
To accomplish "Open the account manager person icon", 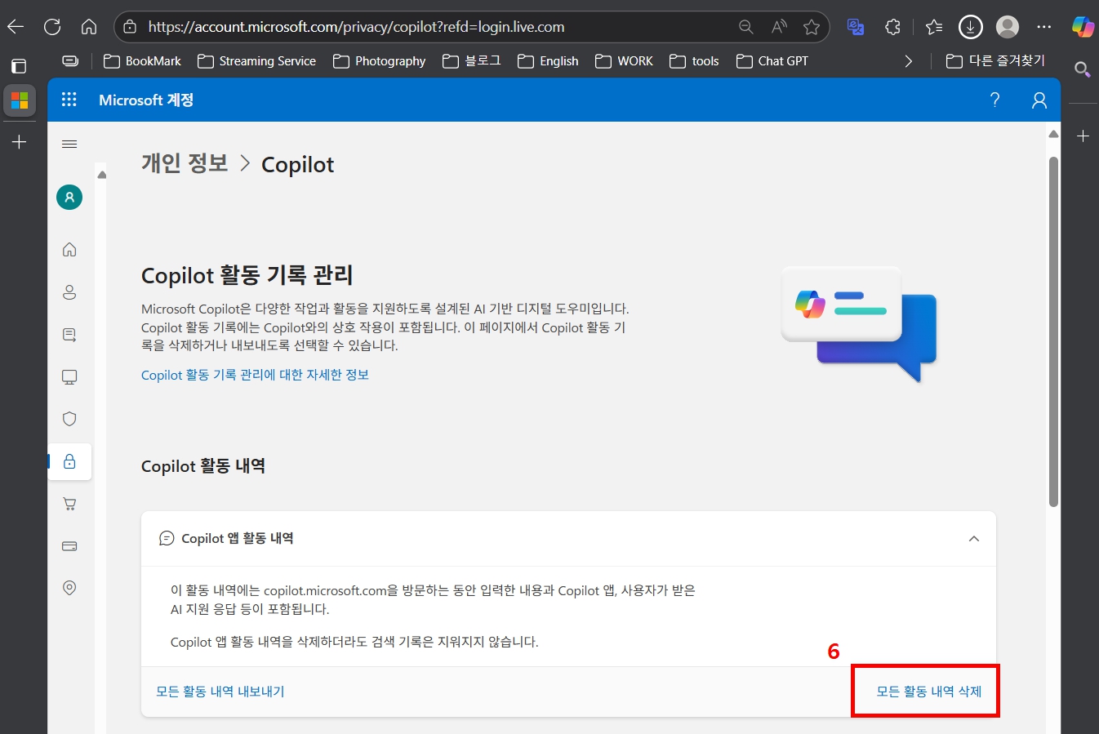I will [x=1039, y=100].
